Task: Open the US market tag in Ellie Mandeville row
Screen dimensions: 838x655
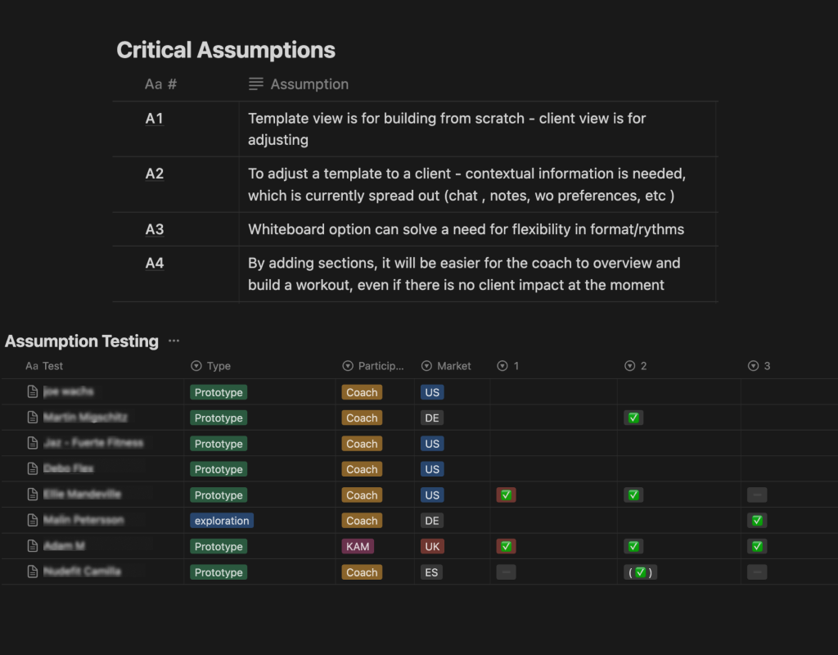Action: pyautogui.click(x=432, y=495)
